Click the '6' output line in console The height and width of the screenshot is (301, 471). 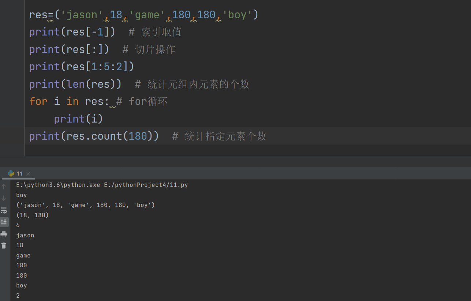point(18,225)
